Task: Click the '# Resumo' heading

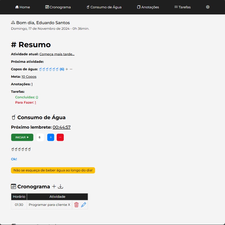Action: [x=31, y=45]
